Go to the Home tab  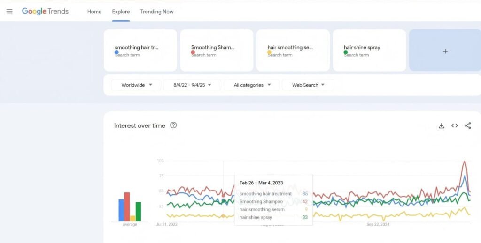tap(94, 12)
